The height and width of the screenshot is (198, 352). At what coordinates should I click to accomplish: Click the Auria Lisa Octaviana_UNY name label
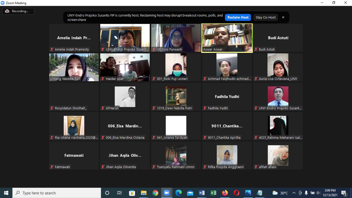278,79
